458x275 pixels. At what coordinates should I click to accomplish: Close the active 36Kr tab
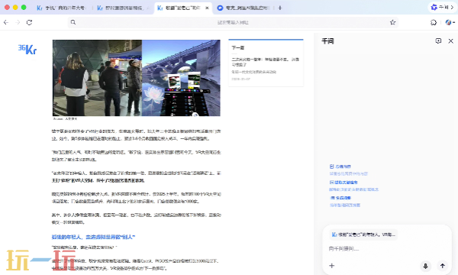(x=207, y=8)
